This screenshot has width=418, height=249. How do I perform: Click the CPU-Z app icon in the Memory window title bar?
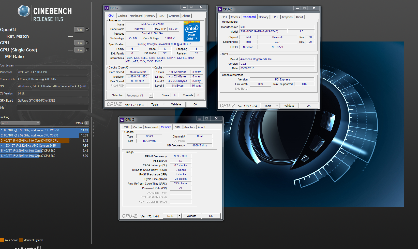click(x=122, y=120)
